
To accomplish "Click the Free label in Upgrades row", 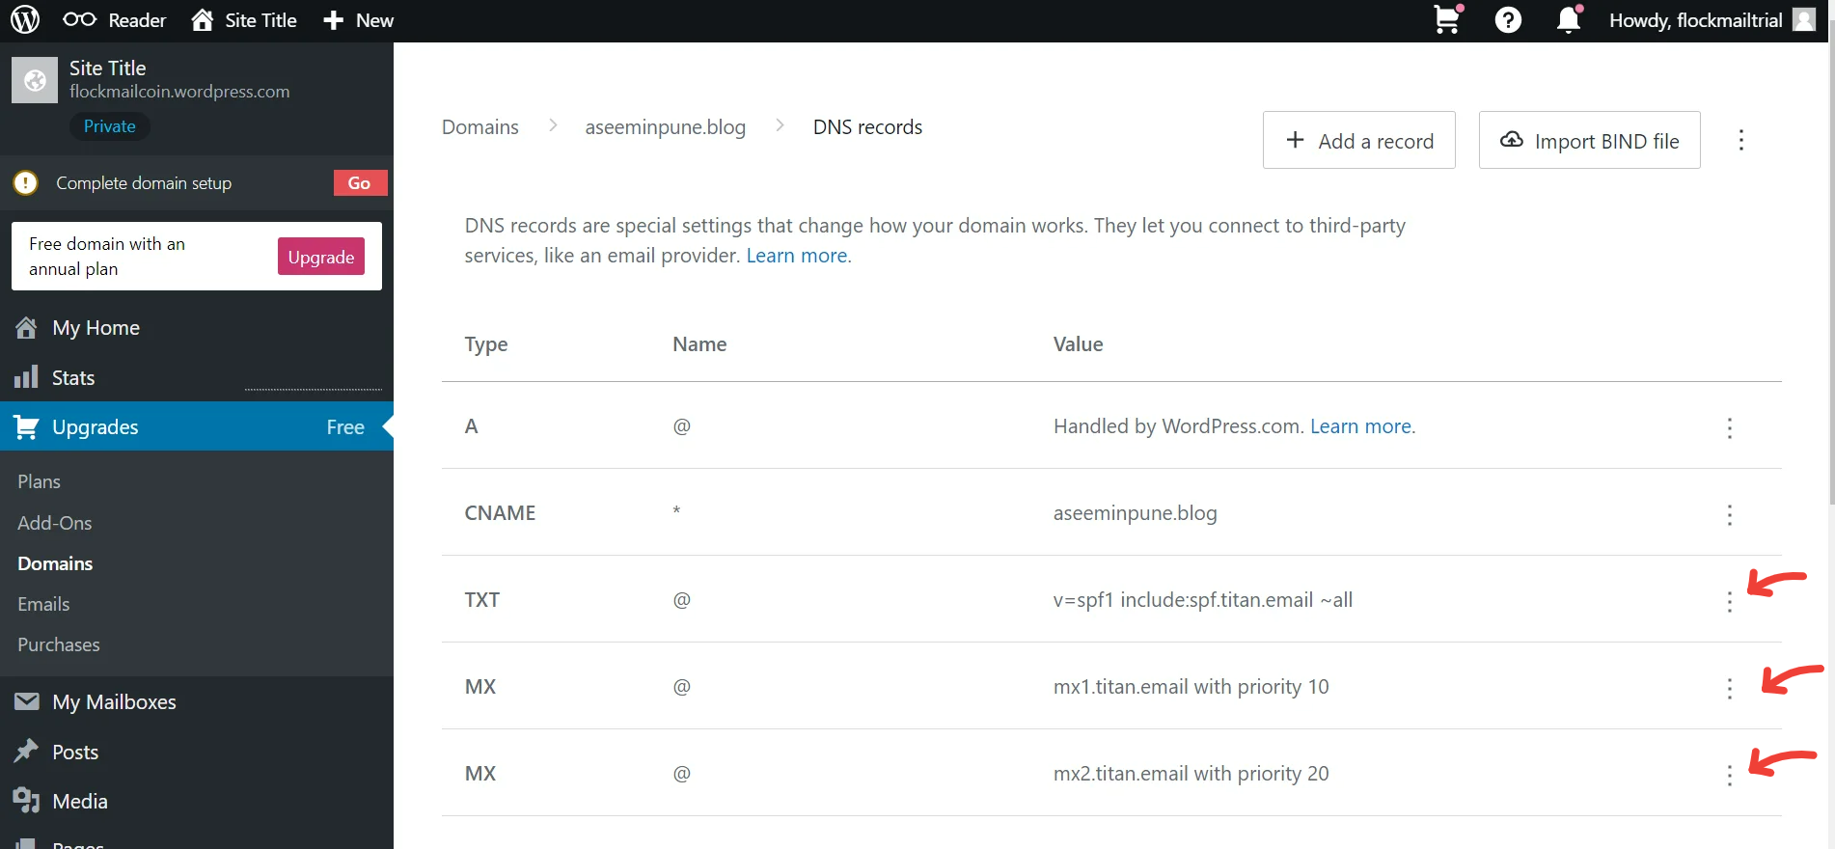I will 345,426.
